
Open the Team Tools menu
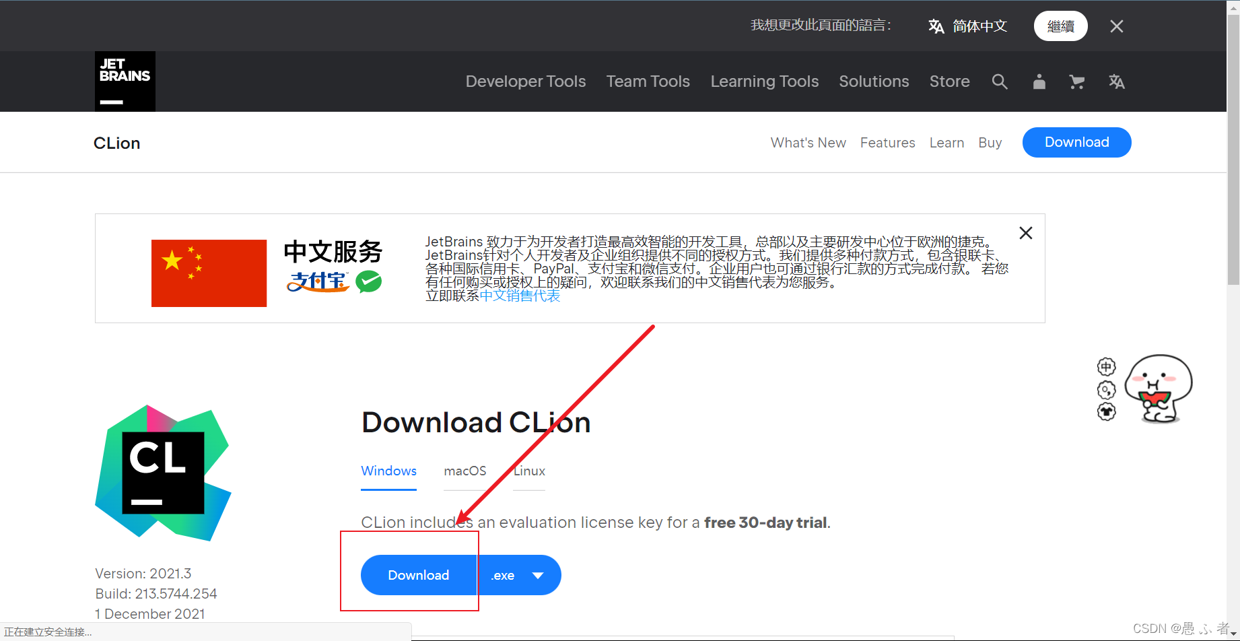tap(648, 81)
